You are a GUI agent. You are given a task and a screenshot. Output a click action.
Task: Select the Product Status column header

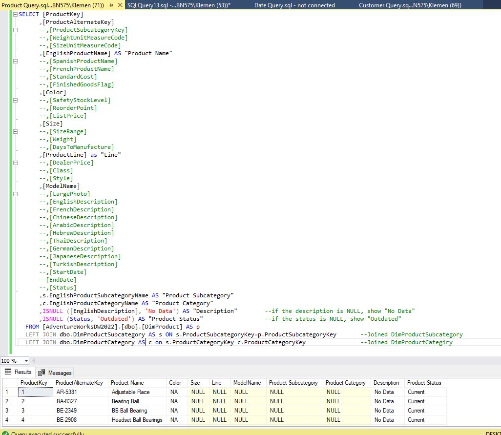[x=426, y=383]
